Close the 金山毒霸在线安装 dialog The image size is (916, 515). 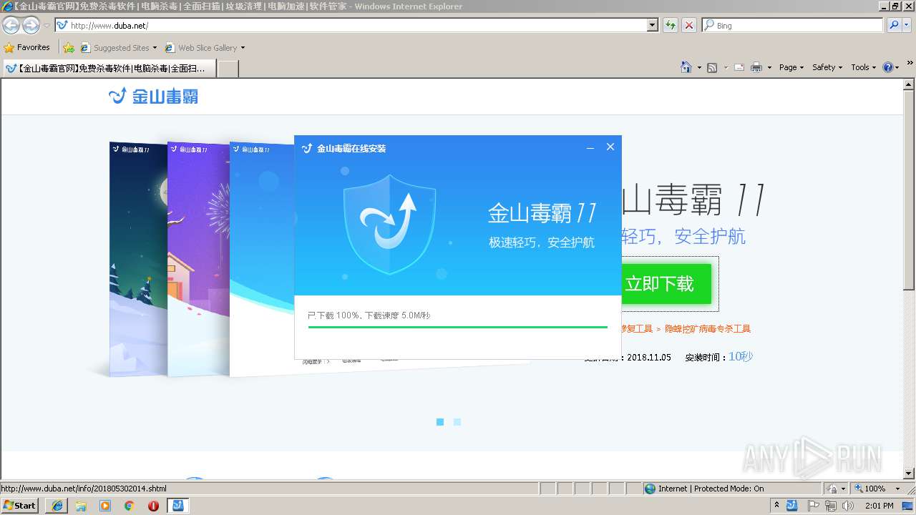pos(610,147)
